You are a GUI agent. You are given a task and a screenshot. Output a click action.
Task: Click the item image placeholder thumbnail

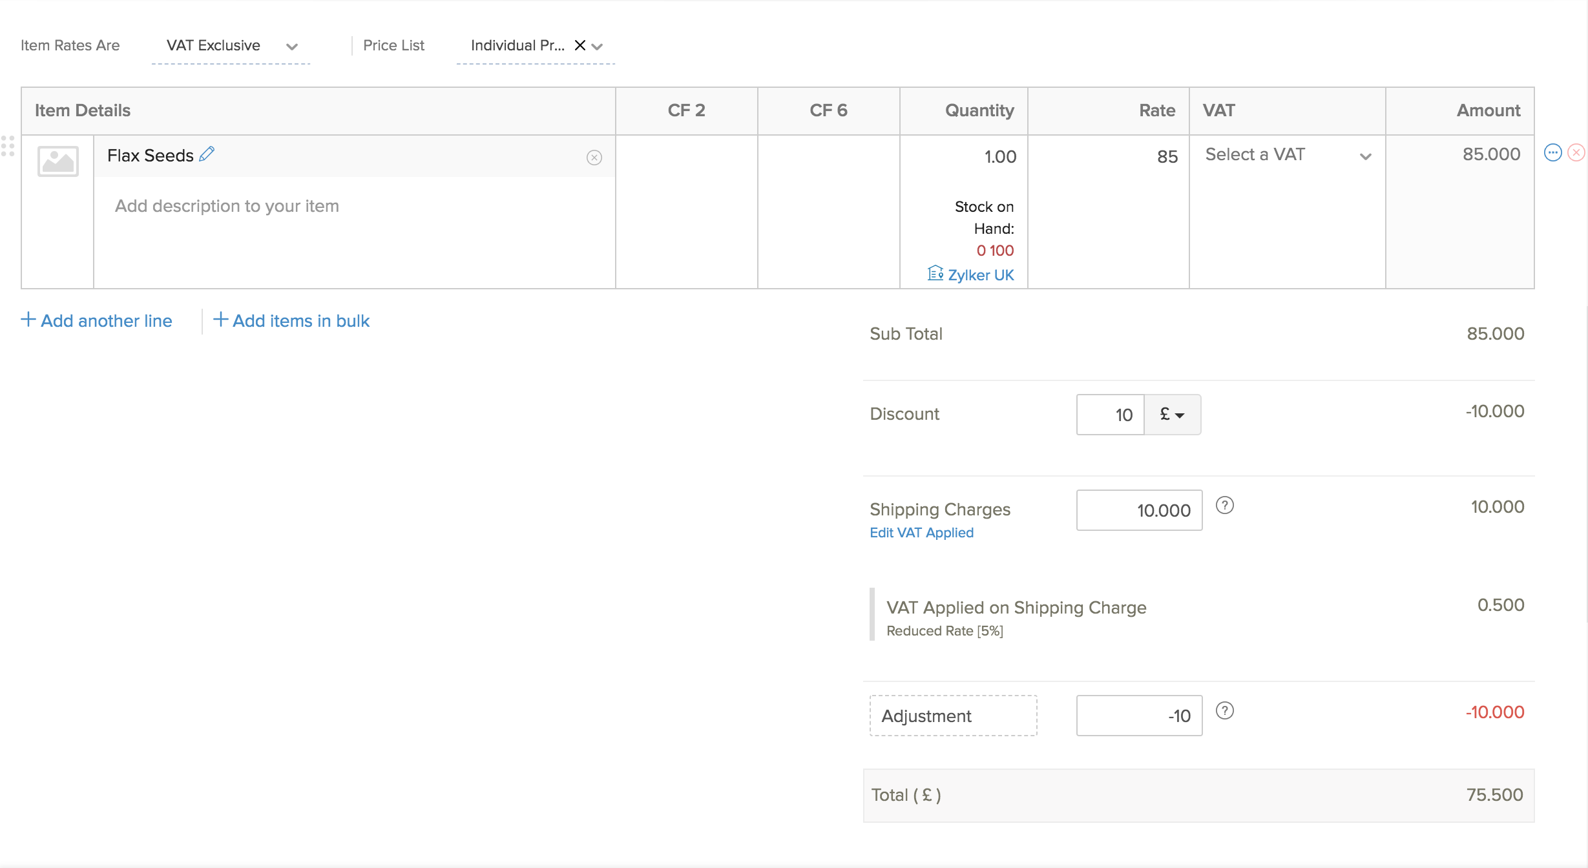[58, 161]
